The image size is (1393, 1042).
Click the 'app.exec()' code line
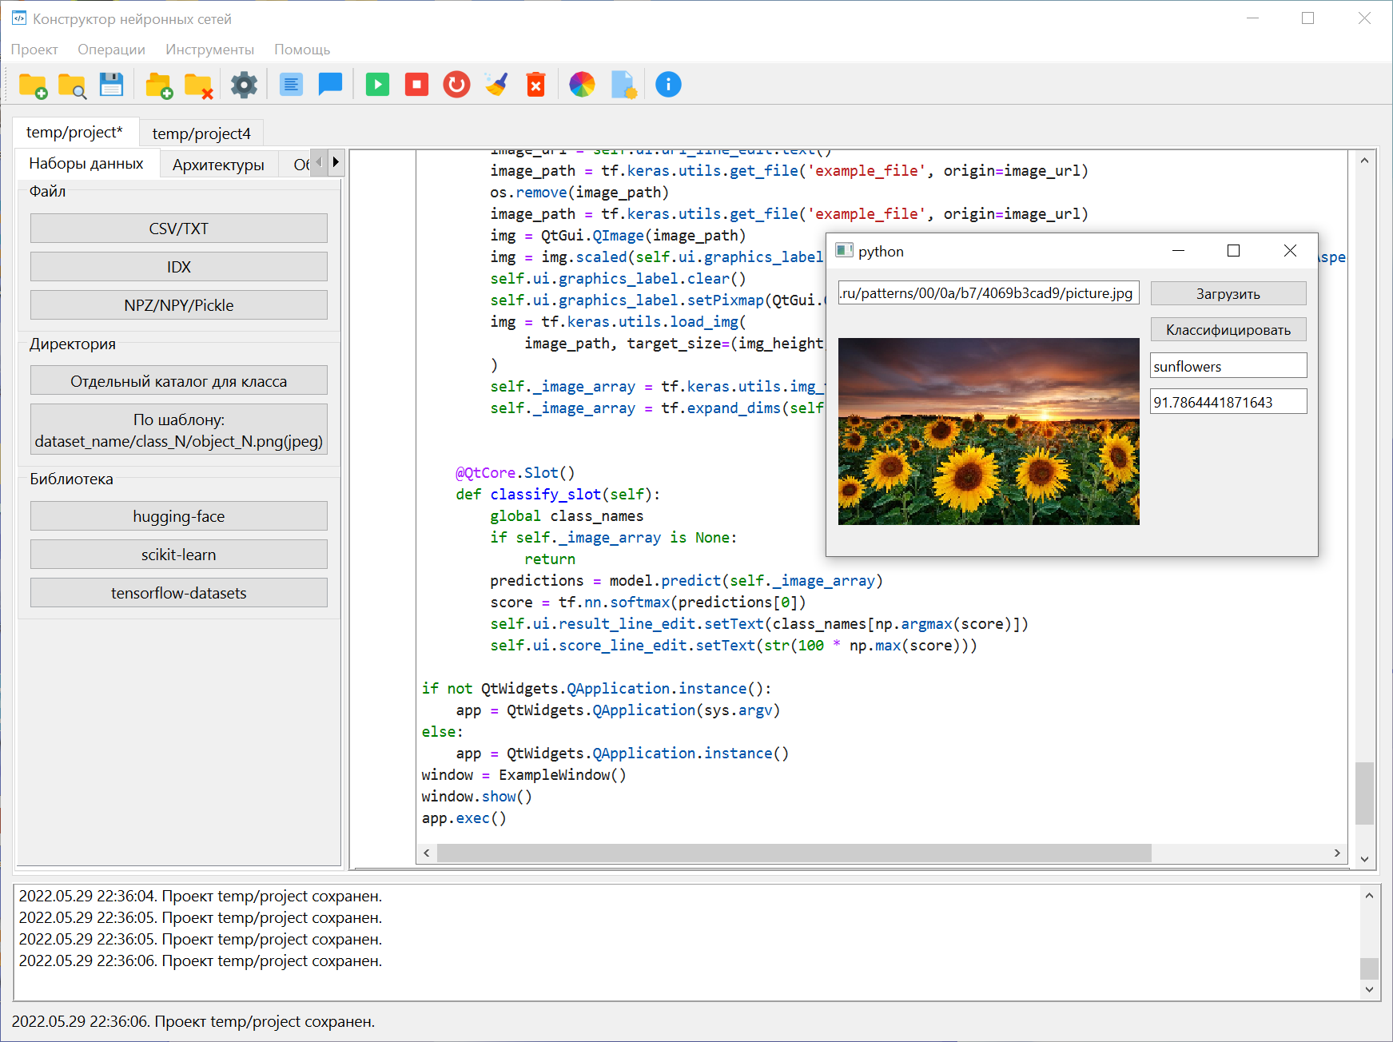[464, 818]
